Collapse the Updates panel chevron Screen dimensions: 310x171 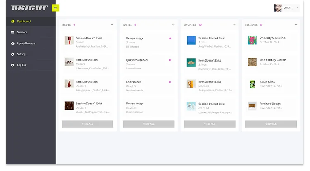pos(234,25)
